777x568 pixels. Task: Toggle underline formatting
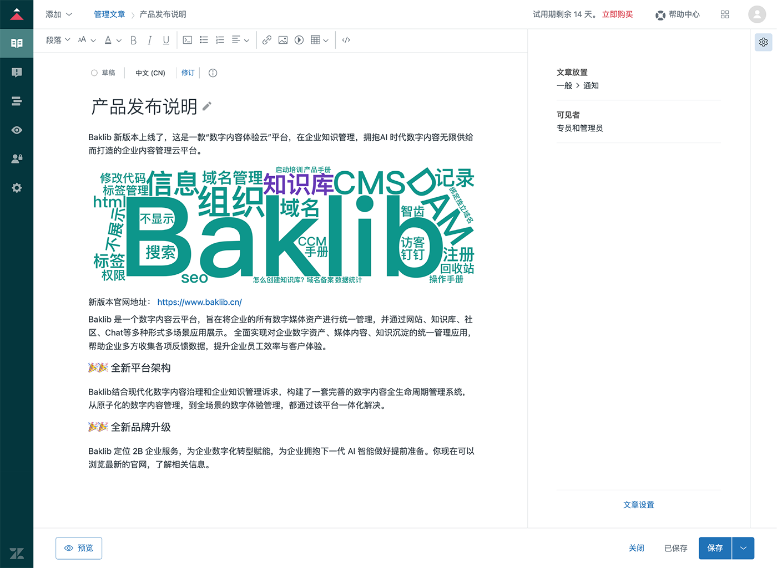click(166, 40)
